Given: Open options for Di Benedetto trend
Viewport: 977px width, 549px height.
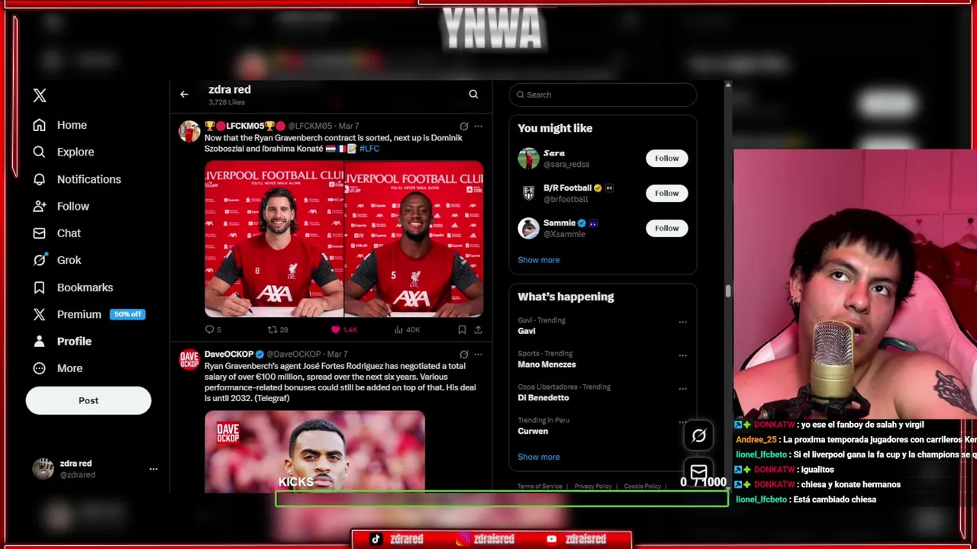Looking at the screenshot, I should pos(682,389).
